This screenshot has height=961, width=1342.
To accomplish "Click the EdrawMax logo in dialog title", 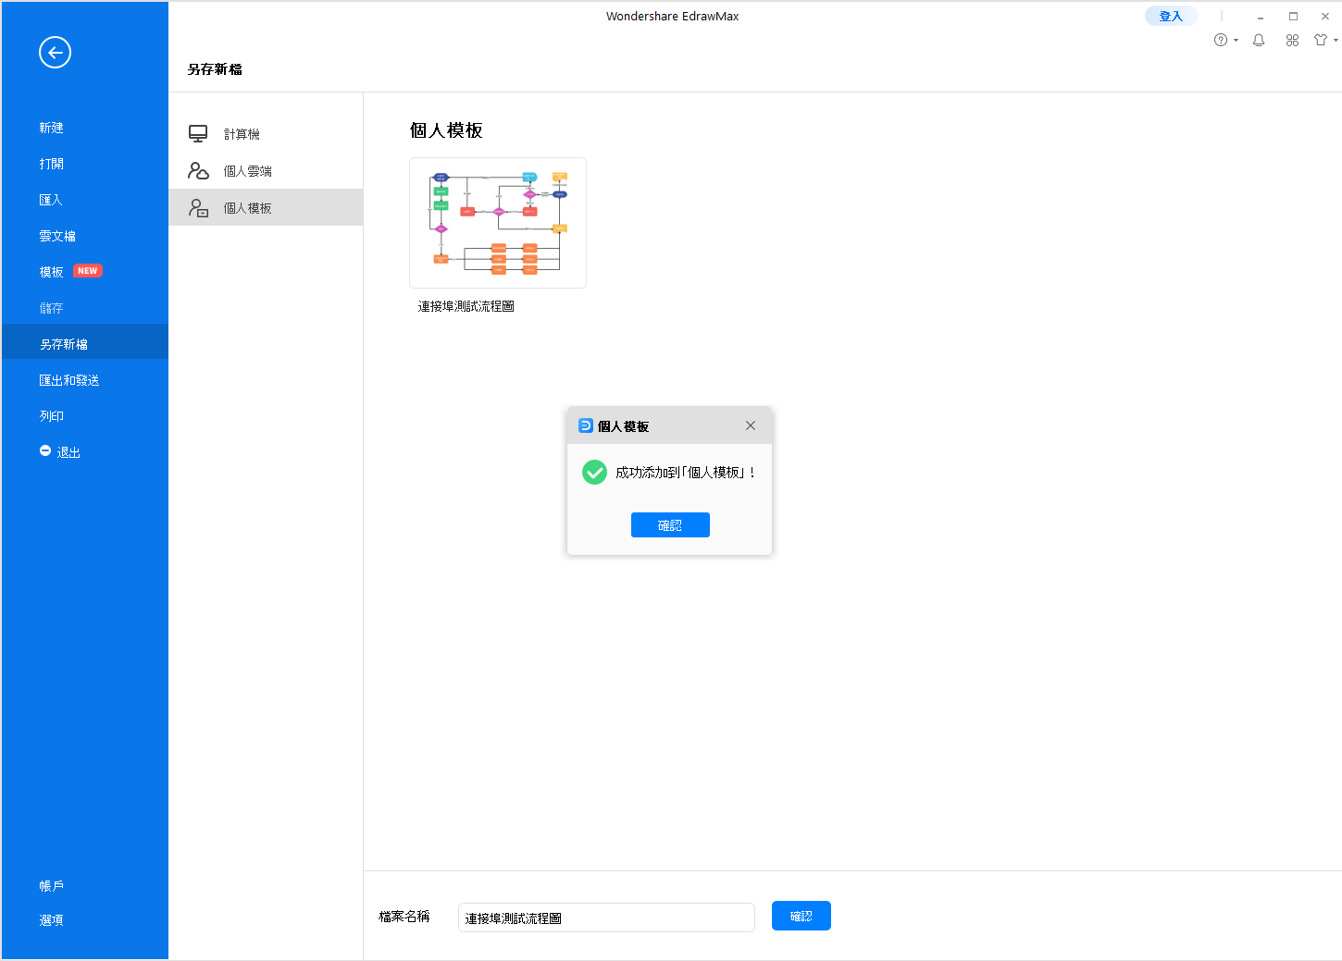I will [585, 425].
